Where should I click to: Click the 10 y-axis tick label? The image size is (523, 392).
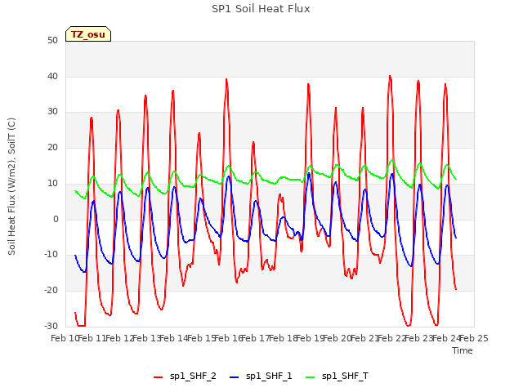(x=52, y=184)
